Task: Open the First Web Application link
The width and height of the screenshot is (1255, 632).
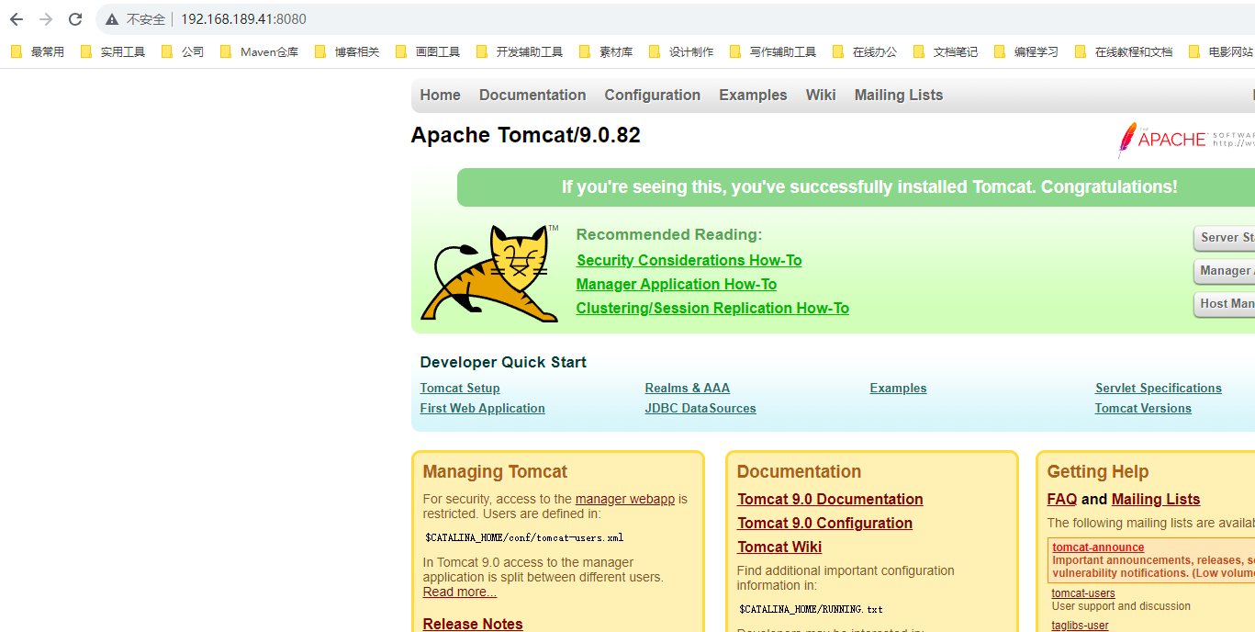Action: [482, 408]
